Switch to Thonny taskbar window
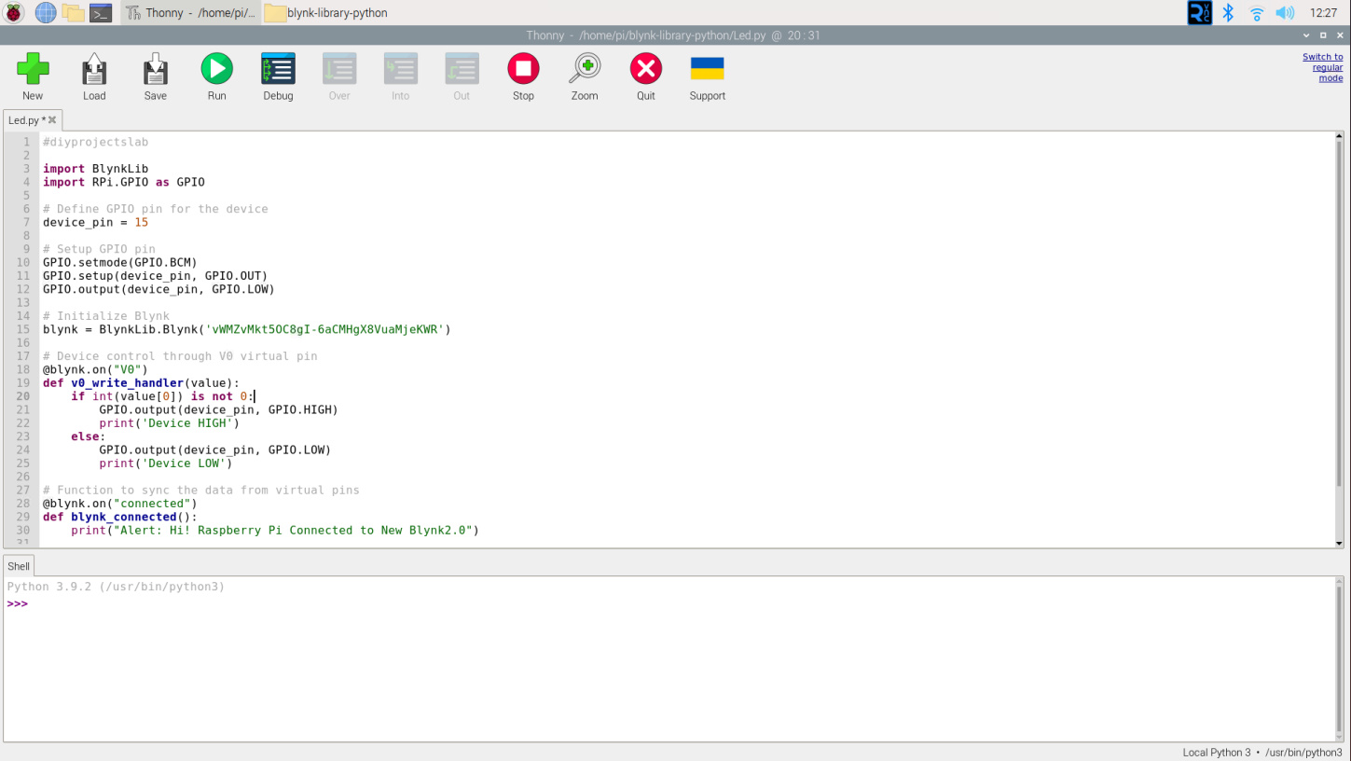 tap(190, 12)
